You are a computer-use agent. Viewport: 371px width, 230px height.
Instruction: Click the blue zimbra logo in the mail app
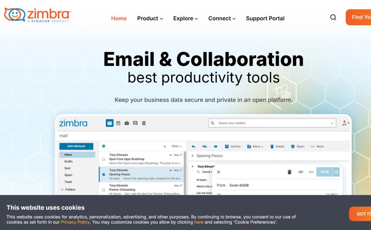(73, 123)
